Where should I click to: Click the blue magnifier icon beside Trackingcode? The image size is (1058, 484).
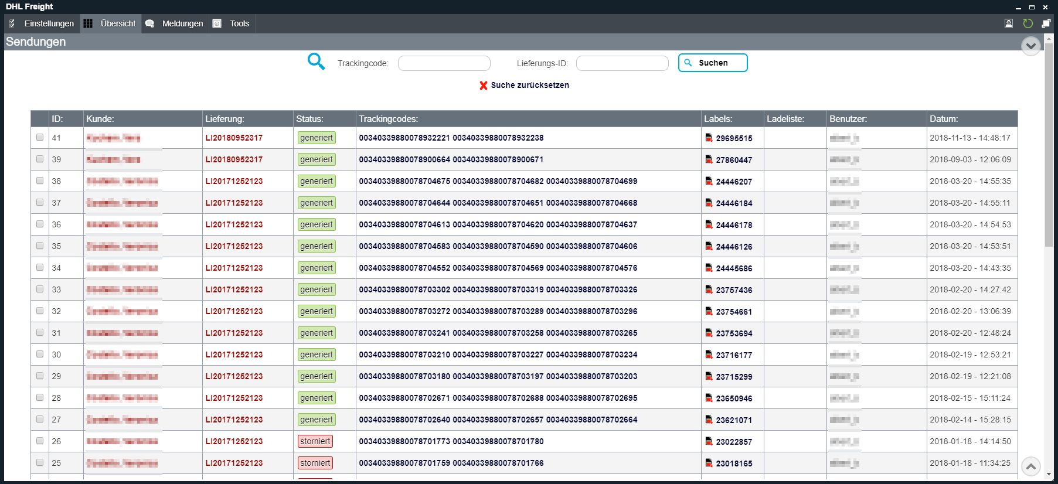coord(316,62)
